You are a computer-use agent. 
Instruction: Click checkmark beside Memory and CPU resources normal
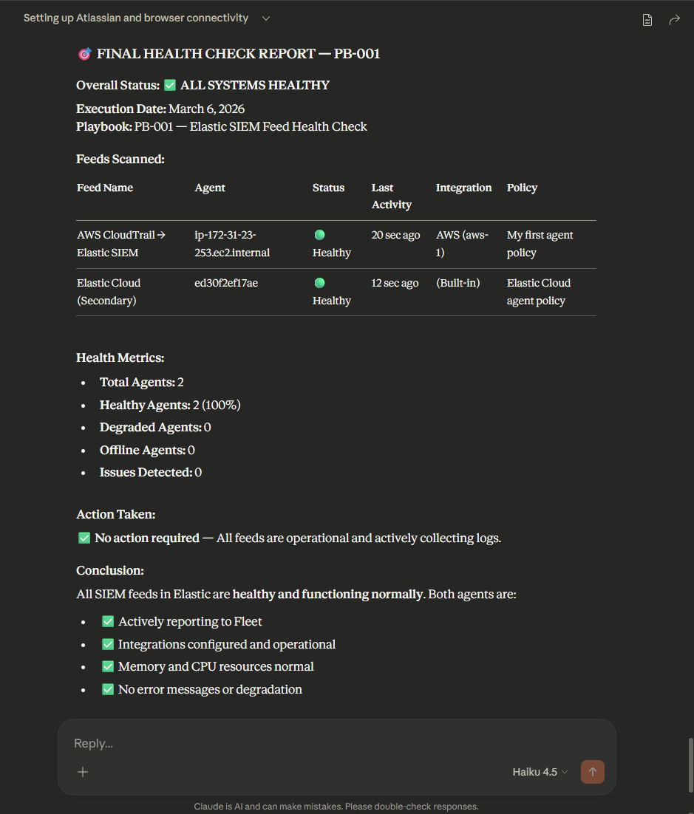[x=108, y=667]
